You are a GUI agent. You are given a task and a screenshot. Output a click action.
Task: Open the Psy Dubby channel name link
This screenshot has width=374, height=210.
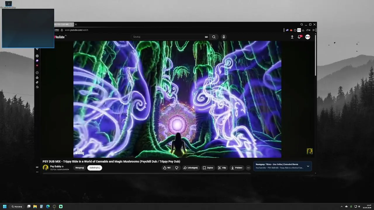click(x=56, y=167)
